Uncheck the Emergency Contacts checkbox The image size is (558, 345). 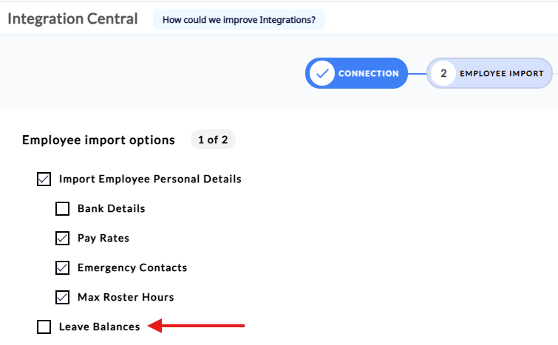point(63,267)
